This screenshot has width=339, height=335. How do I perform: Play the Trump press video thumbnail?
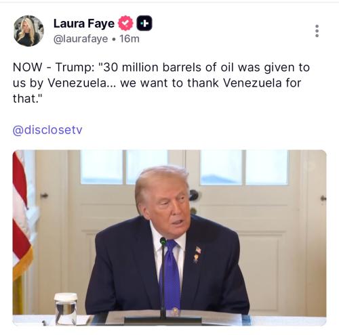[x=169, y=238]
